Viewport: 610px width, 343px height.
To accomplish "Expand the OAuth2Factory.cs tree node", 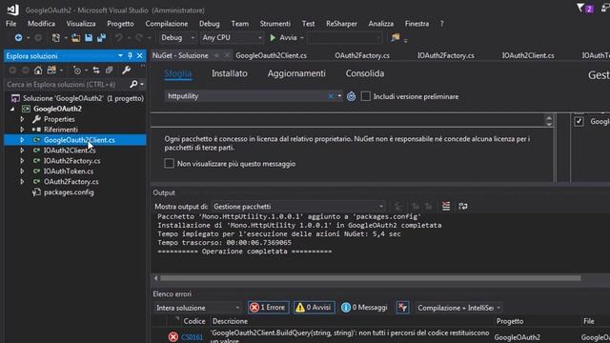I will click(22, 182).
